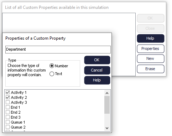Click New button in list window
The height and width of the screenshot is (136, 172).
(151, 58)
